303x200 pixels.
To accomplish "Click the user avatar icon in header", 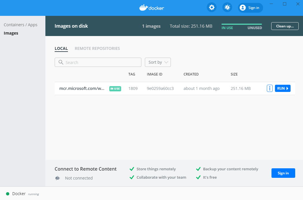I will click(x=243, y=8).
